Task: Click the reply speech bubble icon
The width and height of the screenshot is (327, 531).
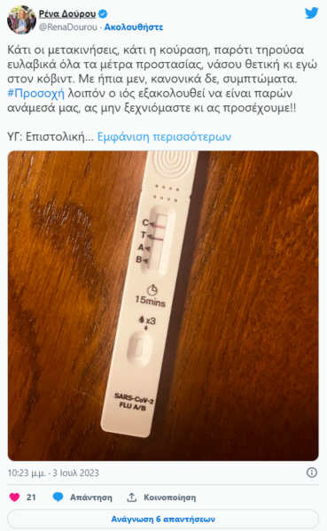Action: pos(58,497)
